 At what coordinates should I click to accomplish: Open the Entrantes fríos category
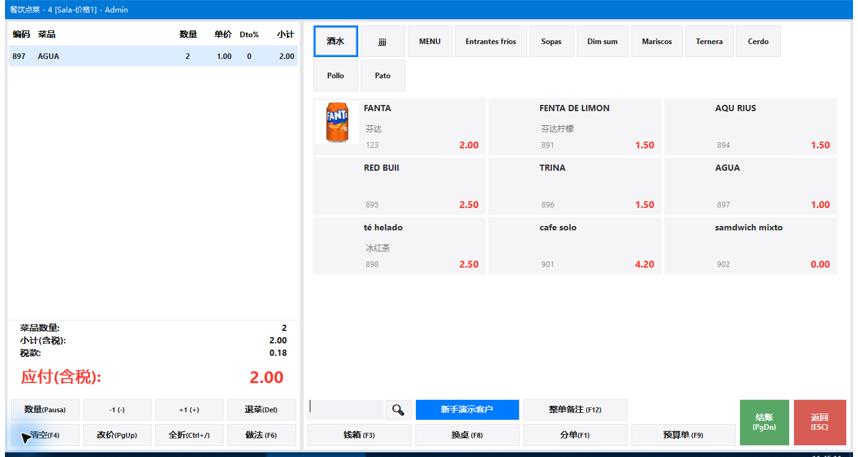coord(491,42)
